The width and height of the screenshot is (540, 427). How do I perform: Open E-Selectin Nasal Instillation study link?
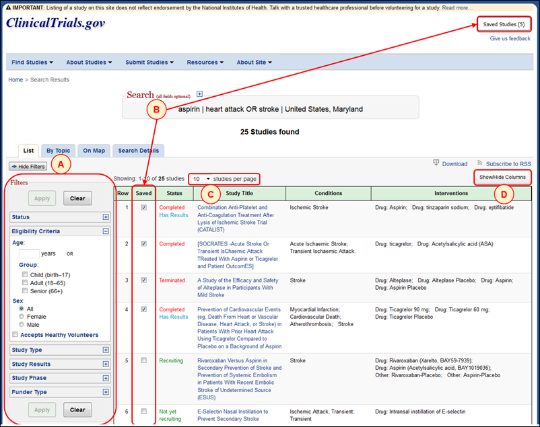(x=233, y=415)
